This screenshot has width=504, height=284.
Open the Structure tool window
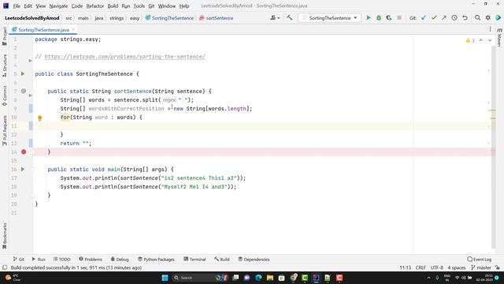(x=5, y=65)
